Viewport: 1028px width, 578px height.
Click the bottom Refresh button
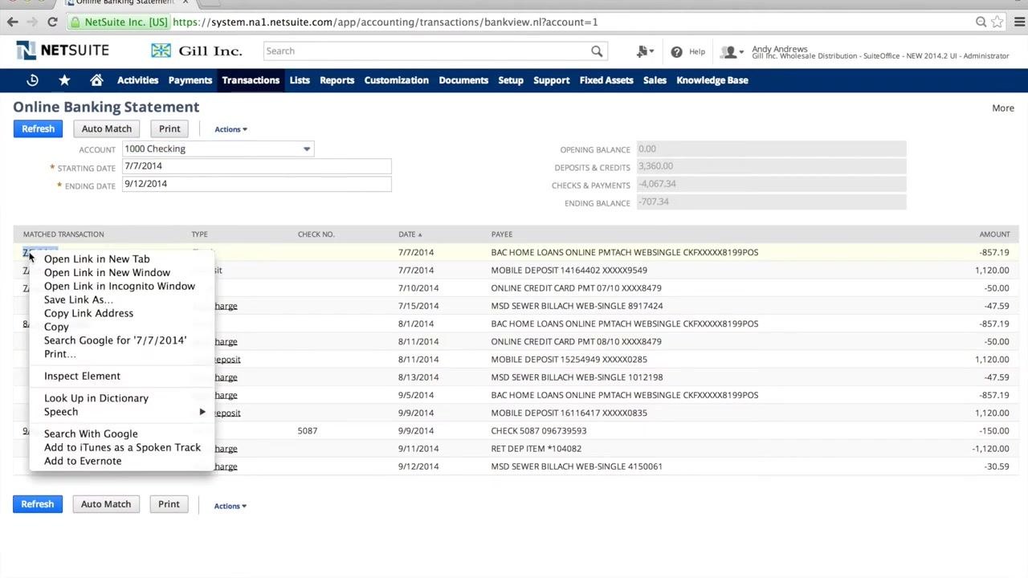(37, 504)
